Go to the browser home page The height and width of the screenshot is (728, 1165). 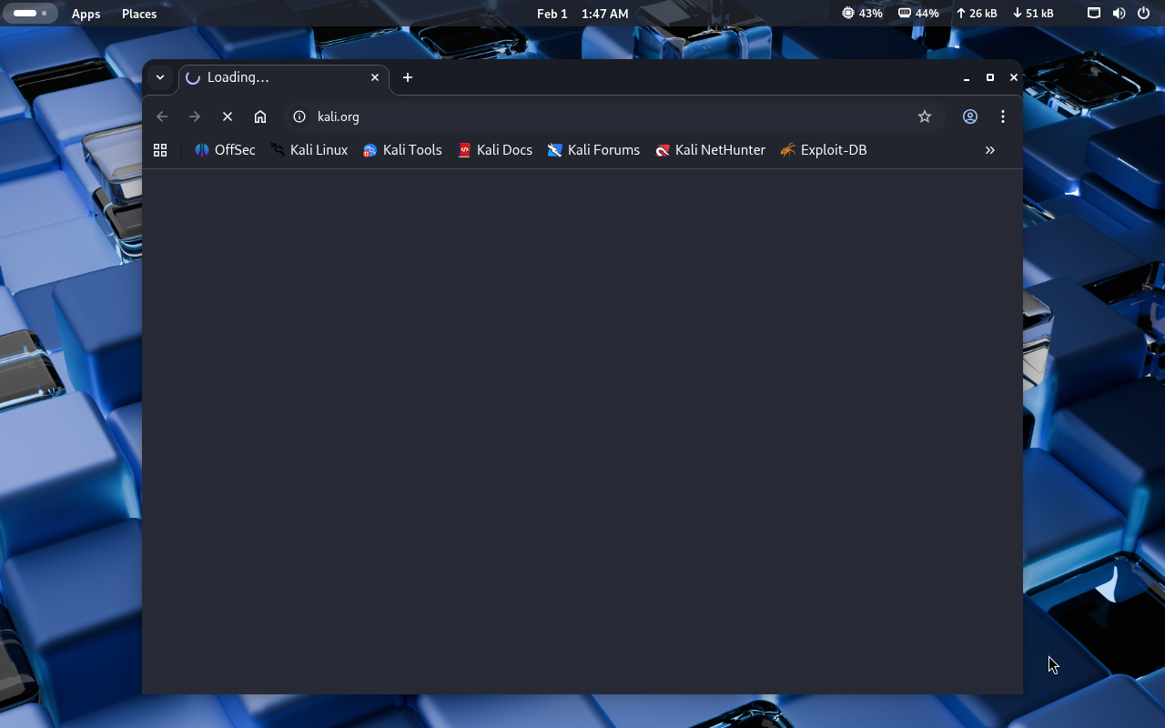(260, 116)
